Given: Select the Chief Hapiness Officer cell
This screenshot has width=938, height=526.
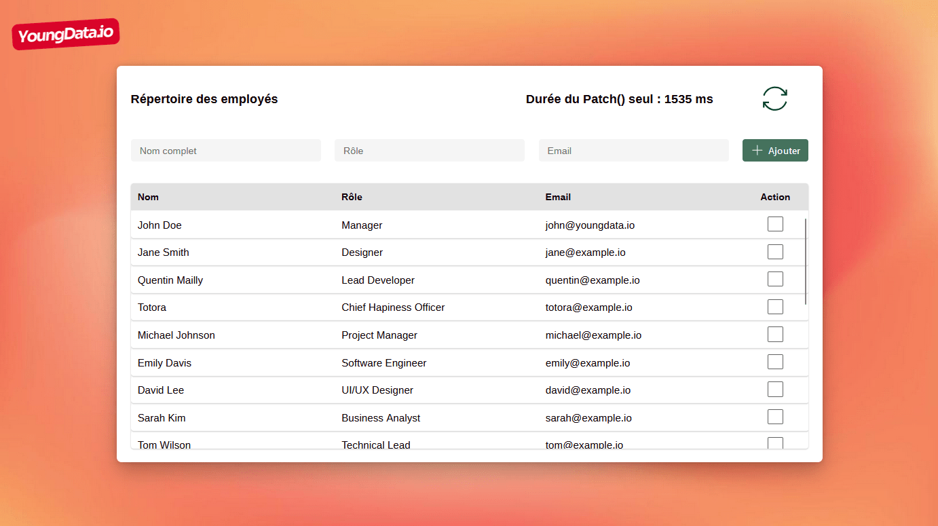Looking at the screenshot, I should pos(393,307).
